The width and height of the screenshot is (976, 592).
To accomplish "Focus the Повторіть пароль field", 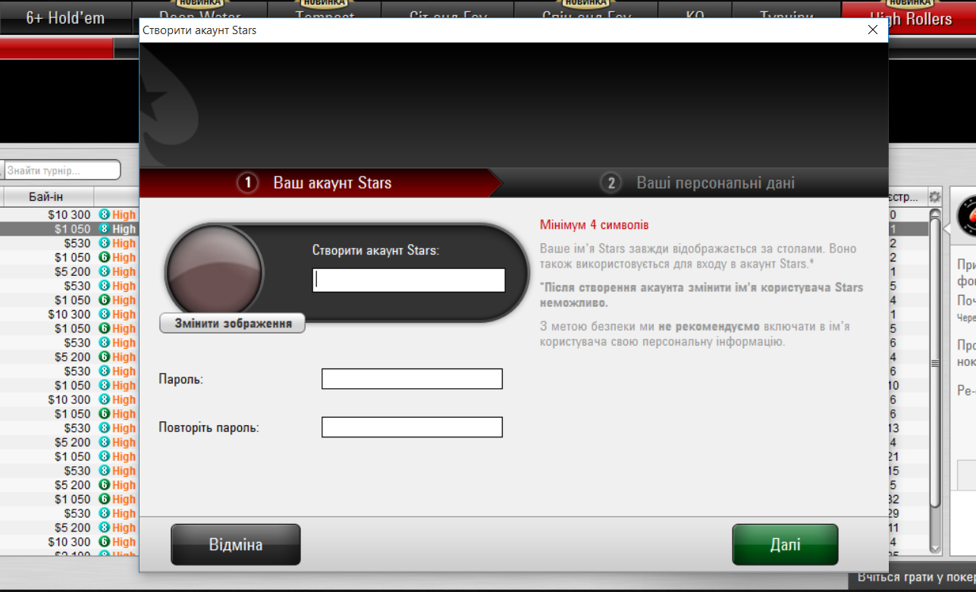I will coord(412,428).
